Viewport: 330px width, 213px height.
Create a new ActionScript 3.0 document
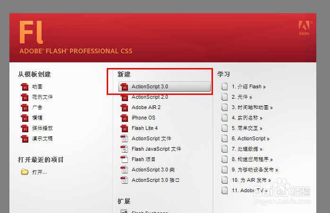click(164, 86)
